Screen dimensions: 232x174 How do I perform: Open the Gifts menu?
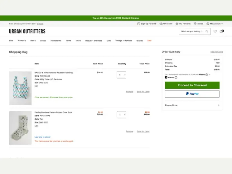(109, 41)
